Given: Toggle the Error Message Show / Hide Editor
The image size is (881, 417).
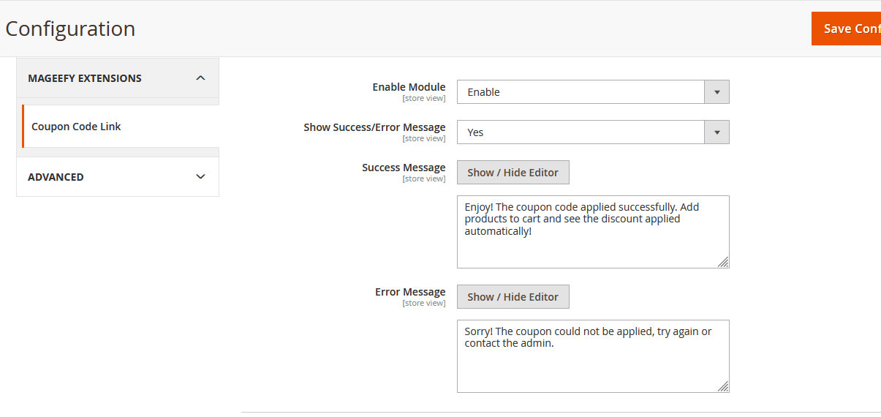Looking at the screenshot, I should click(513, 297).
